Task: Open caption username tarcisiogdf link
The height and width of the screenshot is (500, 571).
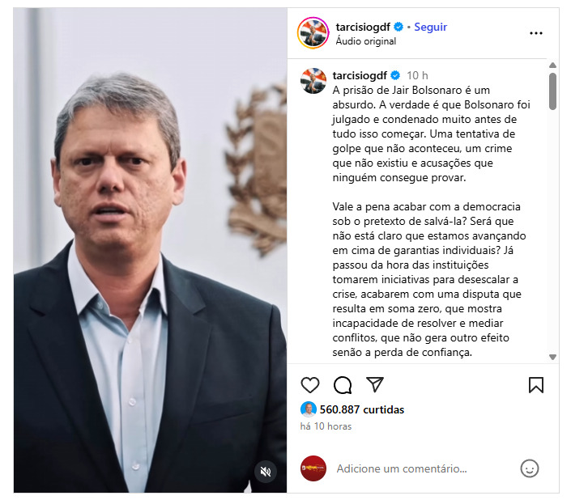Action: [360, 75]
